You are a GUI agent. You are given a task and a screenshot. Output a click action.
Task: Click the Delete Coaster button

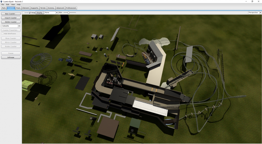tap(11, 22)
